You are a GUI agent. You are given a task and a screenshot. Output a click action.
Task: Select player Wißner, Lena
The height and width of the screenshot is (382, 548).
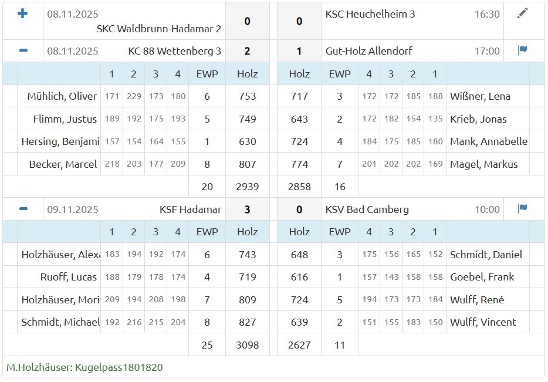[480, 96]
